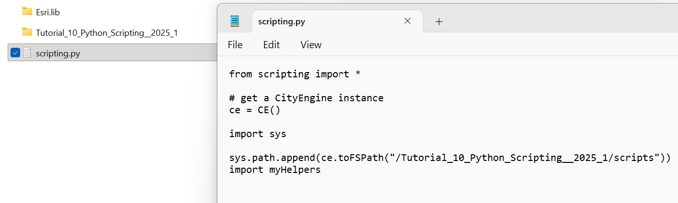Image resolution: width=678 pixels, height=203 pixels.
Task: Click the '# get a CityEngine instance' comment
Action: tap(306, 98)
